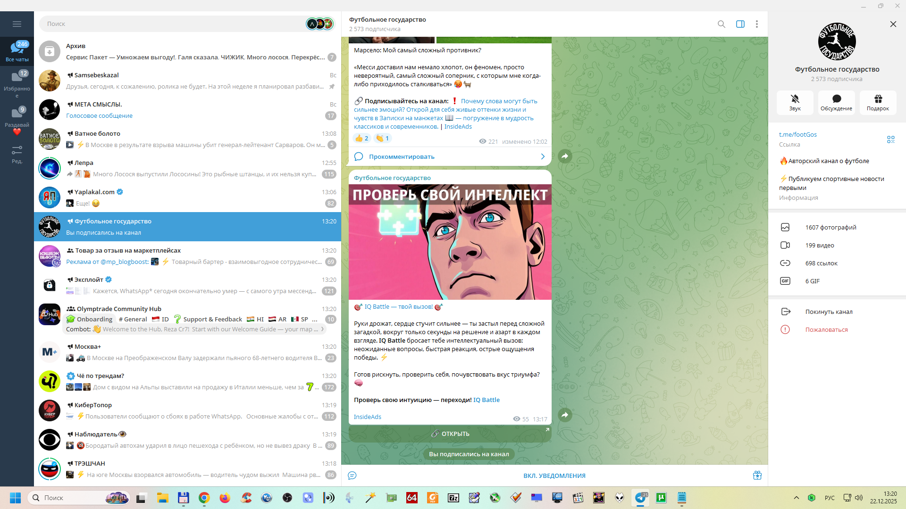Open Обсуждение discussion button
906x509 pixels.
(x=836, y=102)
